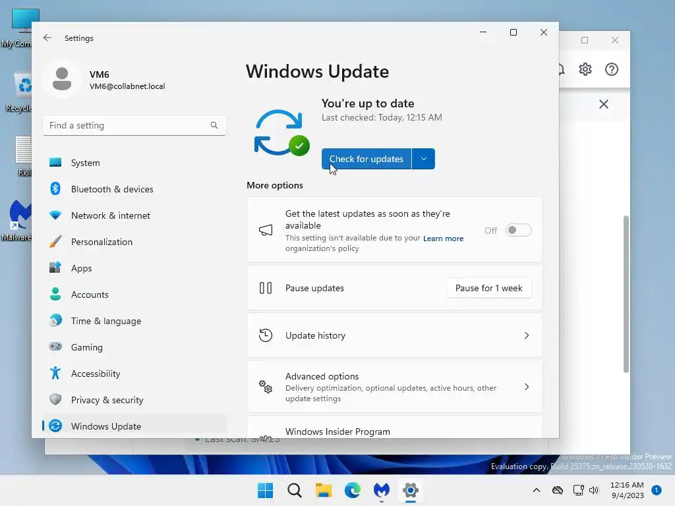The width and height of the screenshot is (675, 506).
Task: Click the back arrow in Settings
Action: (47, 38)
